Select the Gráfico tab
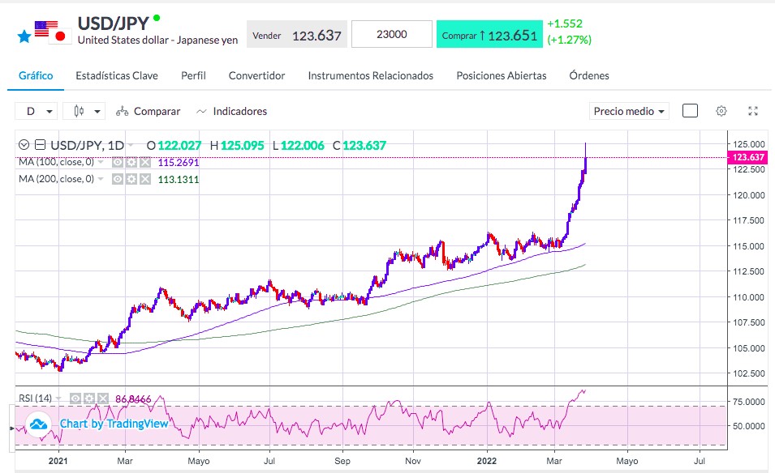This screenshot has height=473, width=775. pyautogui.click(x=36, y=75)
